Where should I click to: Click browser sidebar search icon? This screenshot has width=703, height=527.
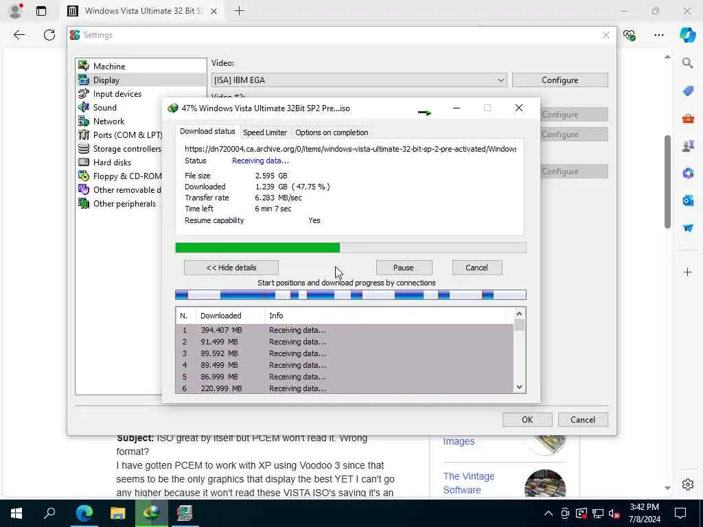688,63
